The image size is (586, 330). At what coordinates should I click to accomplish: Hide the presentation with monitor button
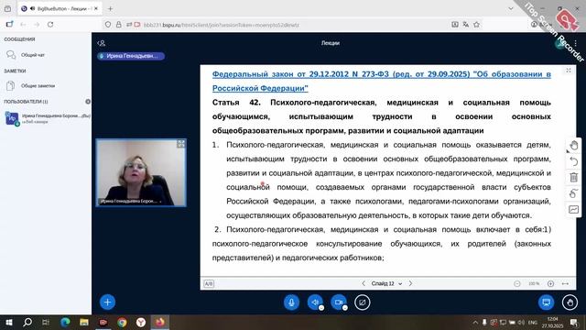pyautogui.click(x=546, y=302)
